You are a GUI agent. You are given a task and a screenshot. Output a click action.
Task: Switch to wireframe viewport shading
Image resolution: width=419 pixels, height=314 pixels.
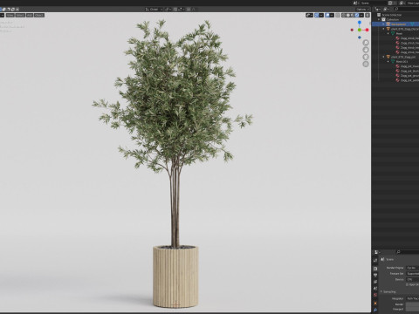tap(344, 15)
